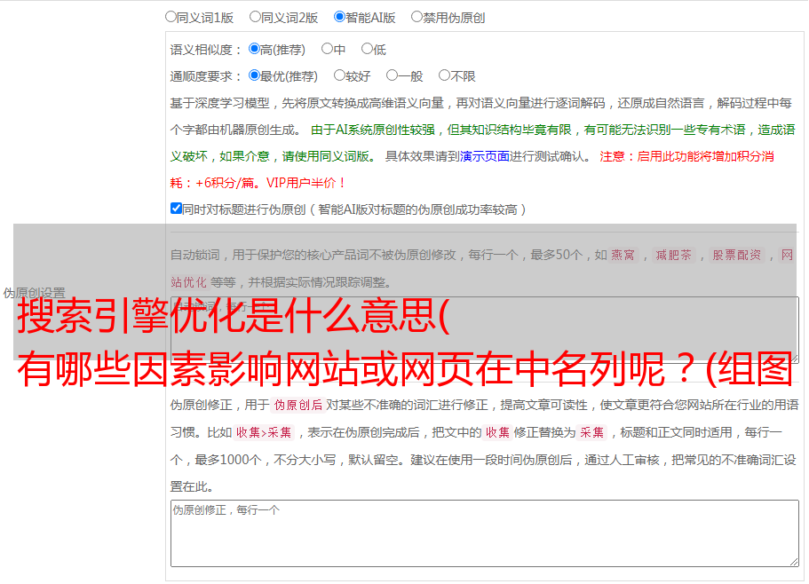
Task: Toggle 同时对标题进行伪原创 checkbox
Action: coord(176,209)
